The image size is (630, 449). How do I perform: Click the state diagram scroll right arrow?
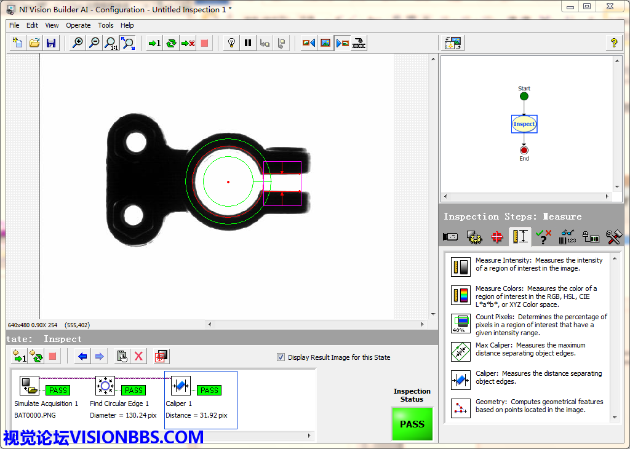(607, 197)
